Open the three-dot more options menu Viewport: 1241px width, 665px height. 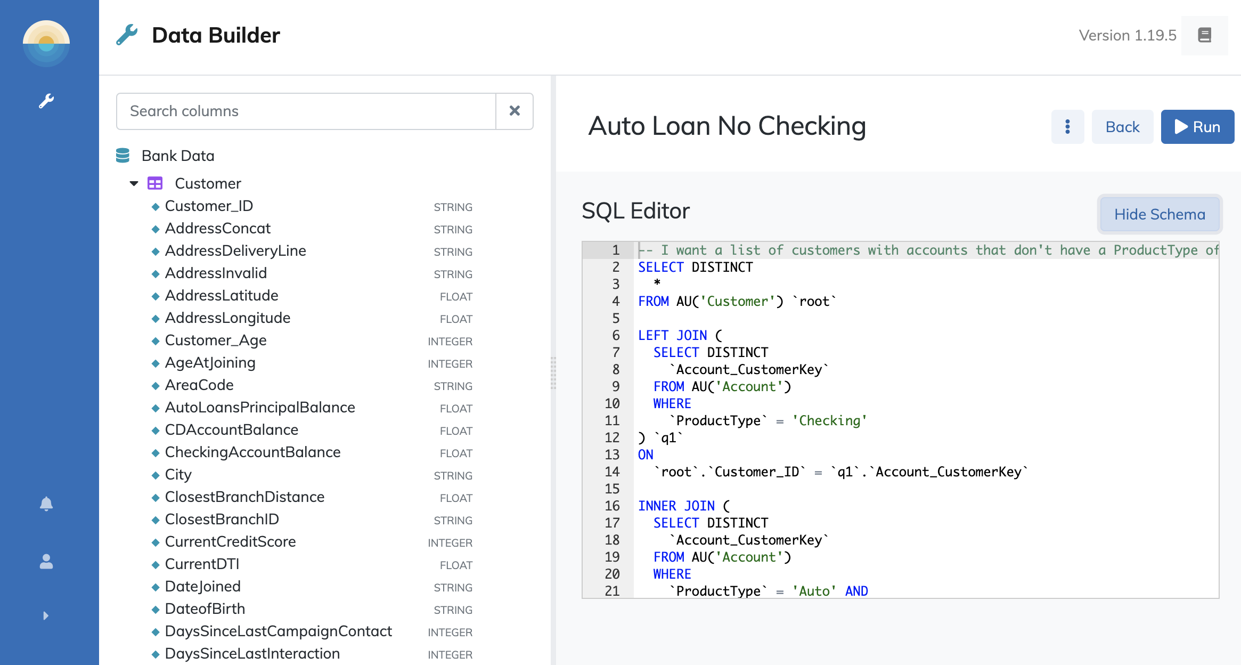pos(1067,127)
